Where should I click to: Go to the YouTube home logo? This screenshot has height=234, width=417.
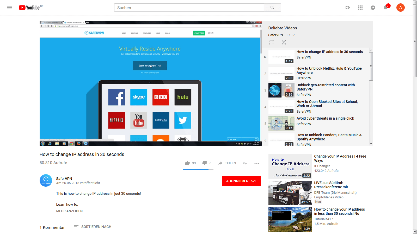coord(29,8)
